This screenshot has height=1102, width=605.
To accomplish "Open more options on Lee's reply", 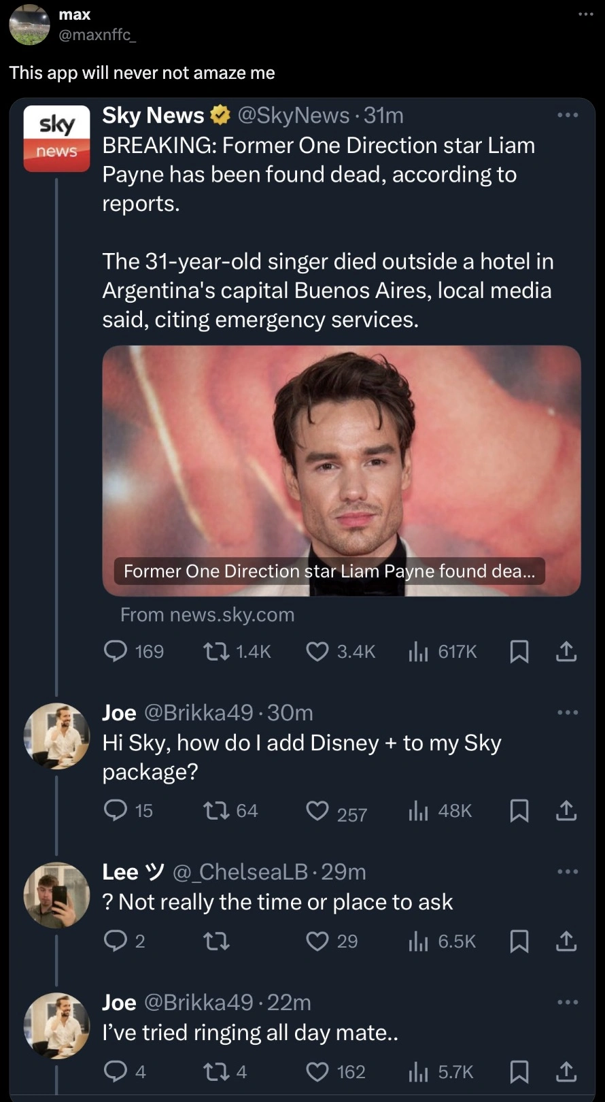I will coord(567,871).
